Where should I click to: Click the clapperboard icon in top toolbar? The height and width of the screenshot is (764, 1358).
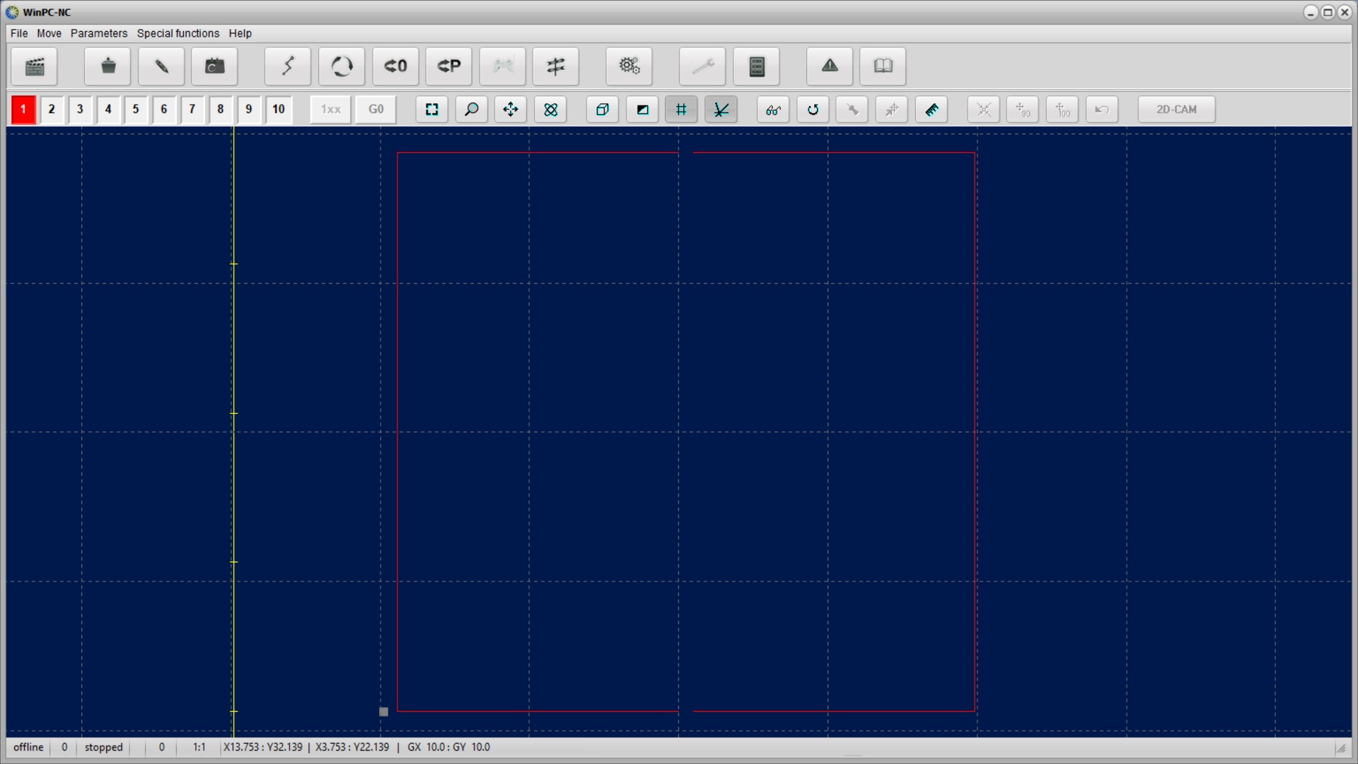coord(34,66)
